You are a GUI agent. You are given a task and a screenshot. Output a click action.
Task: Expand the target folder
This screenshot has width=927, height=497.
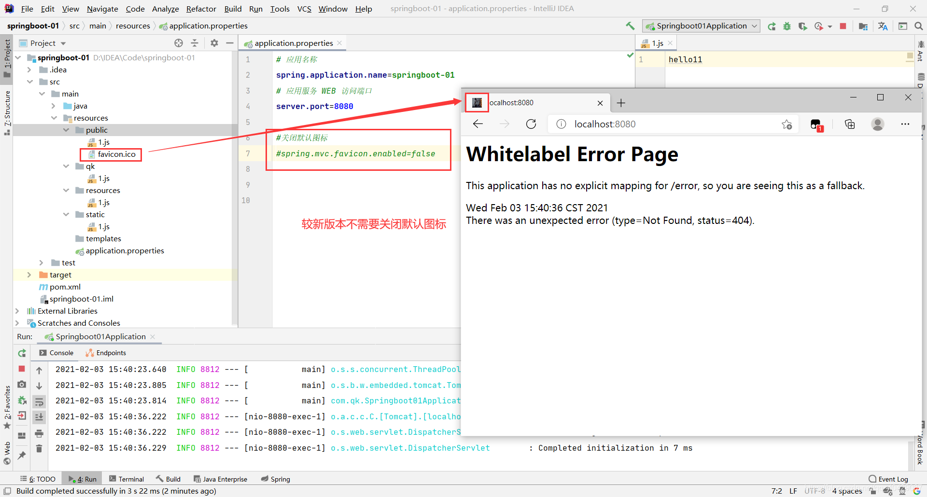click(x=29, y=275)
